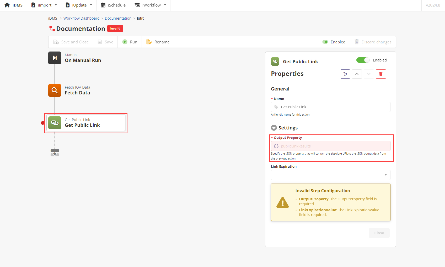Open the Link Expiration dropdown
This screenshot has height=267, width=445.
[330, 175]
